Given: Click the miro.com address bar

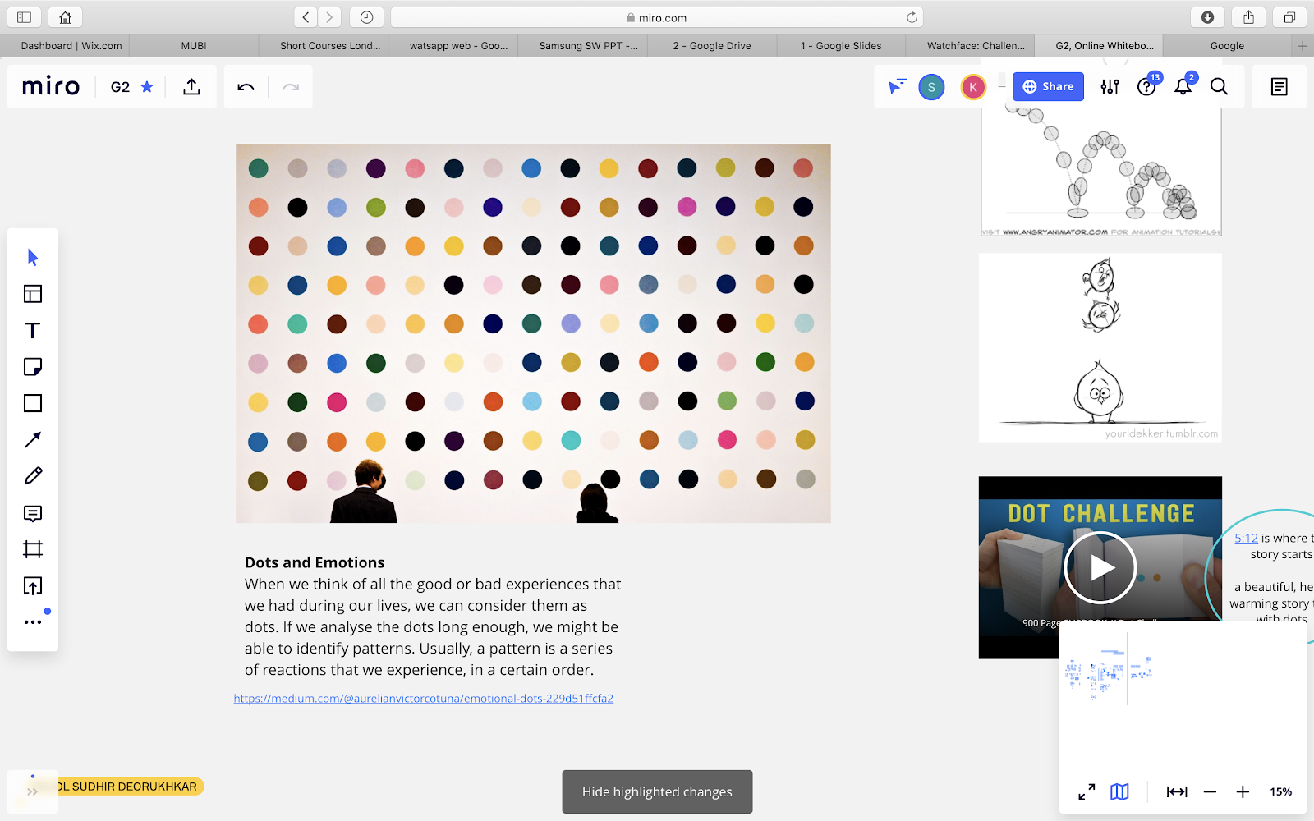Looking at the screenshot, I should click(657, 17).
